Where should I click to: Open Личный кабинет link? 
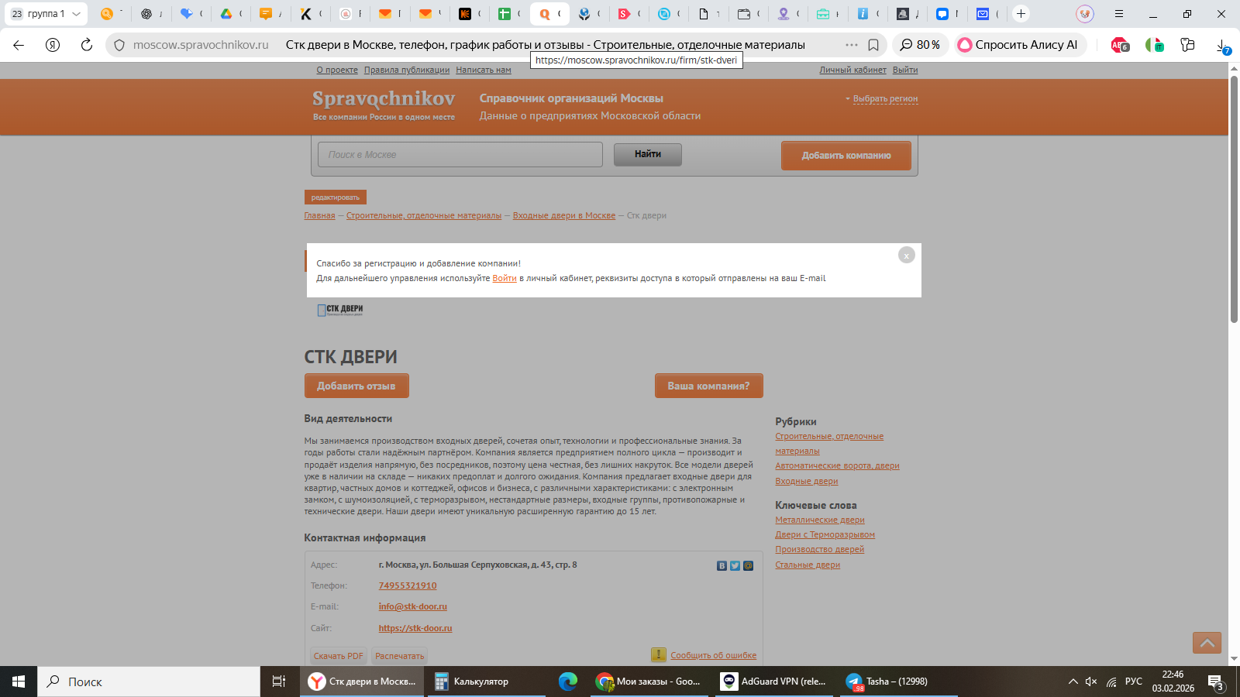pyautogui.click(x=852, y=70)
